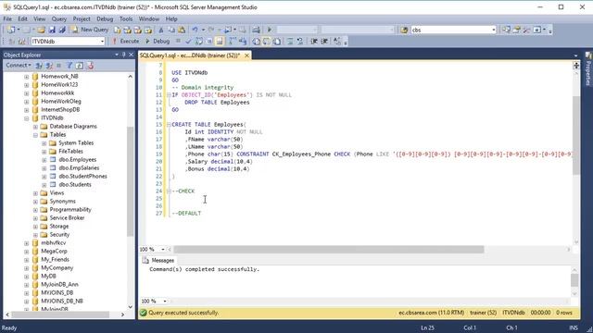The width and height of the screenshot is (593, 333).
Task: Click the Cut scissors icon
Action: [x=160, y=30]
